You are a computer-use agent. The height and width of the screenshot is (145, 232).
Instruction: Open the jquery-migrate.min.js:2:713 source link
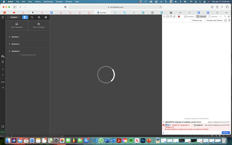[219, 122]
